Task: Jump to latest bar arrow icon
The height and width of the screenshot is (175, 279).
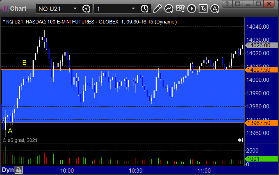Action: (241, 140)
